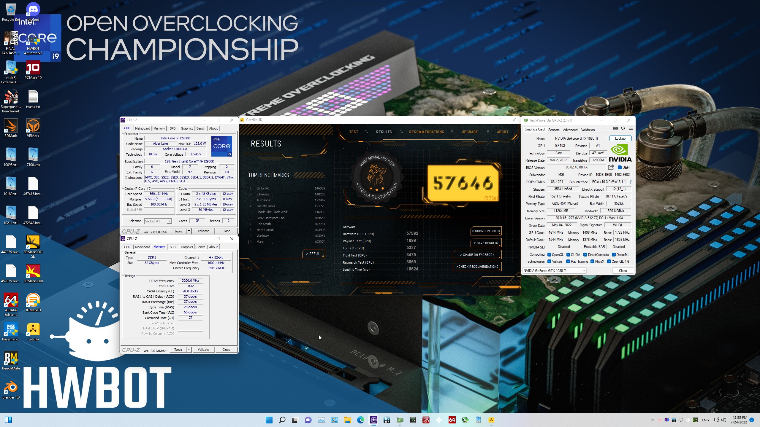Toggle the CUDA checkbox
The width and height of the screenshot is (760, 427).
pos(568,254)
